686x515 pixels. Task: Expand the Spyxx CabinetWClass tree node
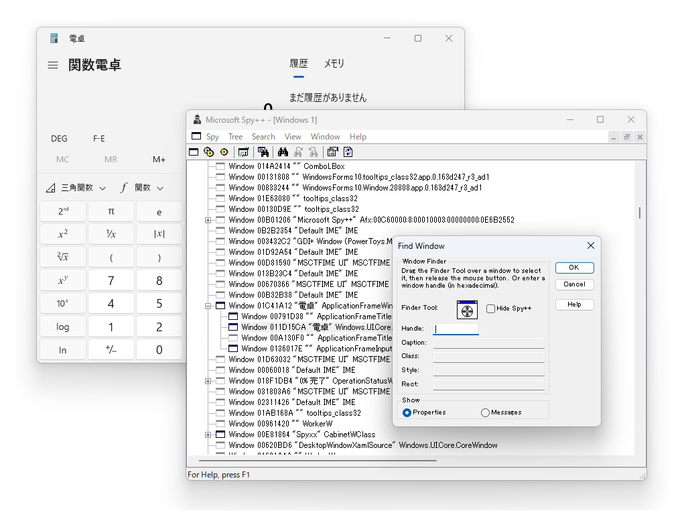coord(208,434)
